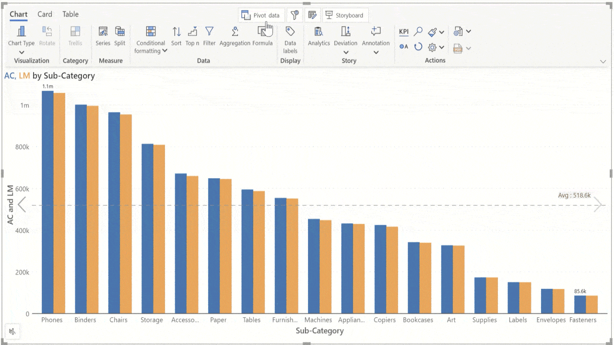The width and height of the screenshot is (614, 345).
Task: Open the Storyboard button
Action: (x=345, y=15)
